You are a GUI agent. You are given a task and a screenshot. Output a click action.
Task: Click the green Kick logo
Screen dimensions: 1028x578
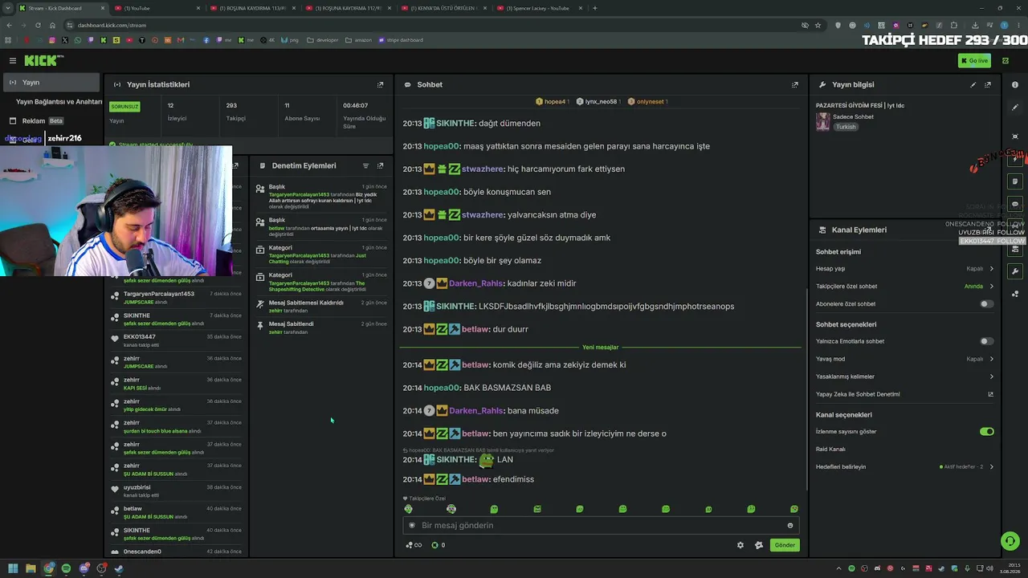(43, 60)
